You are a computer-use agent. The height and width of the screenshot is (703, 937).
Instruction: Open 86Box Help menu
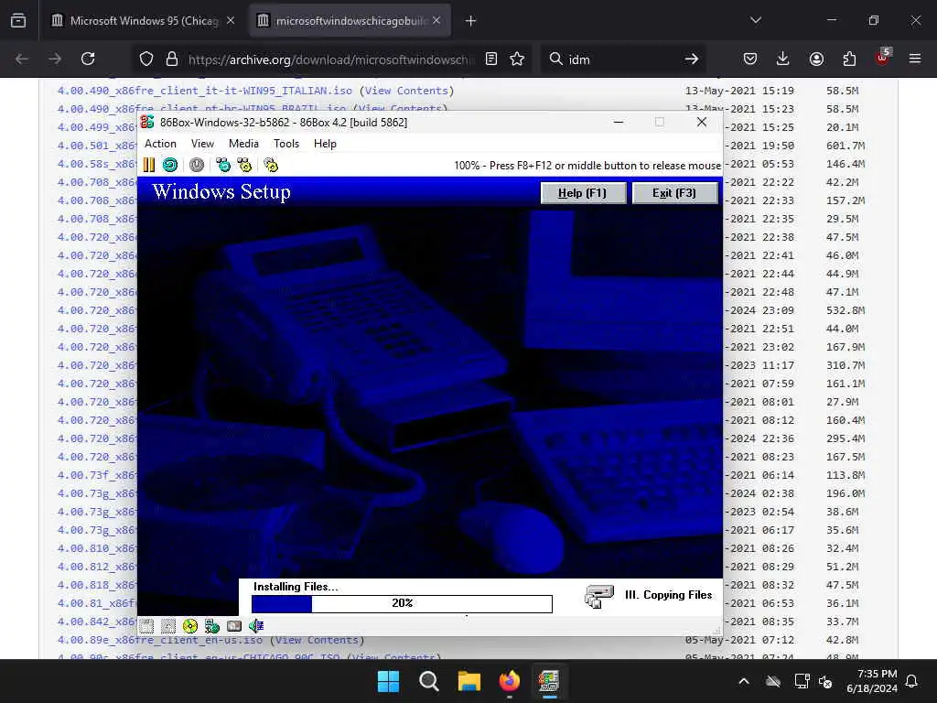click(x=325, y=144)
